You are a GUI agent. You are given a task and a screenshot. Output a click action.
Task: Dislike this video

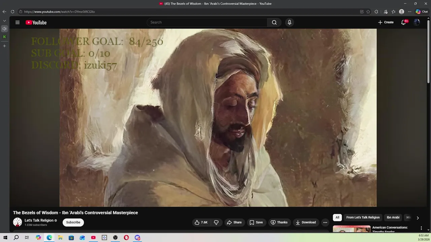(216, 223)
